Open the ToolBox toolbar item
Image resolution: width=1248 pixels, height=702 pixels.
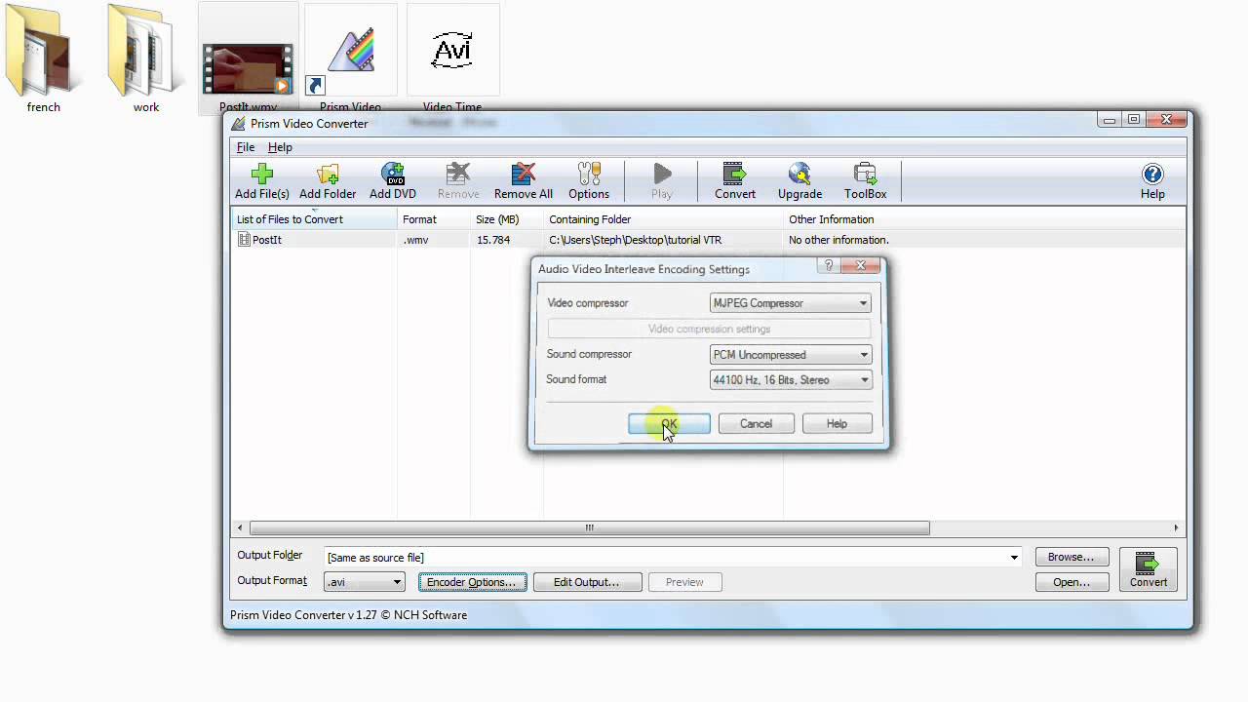point(865,181)
